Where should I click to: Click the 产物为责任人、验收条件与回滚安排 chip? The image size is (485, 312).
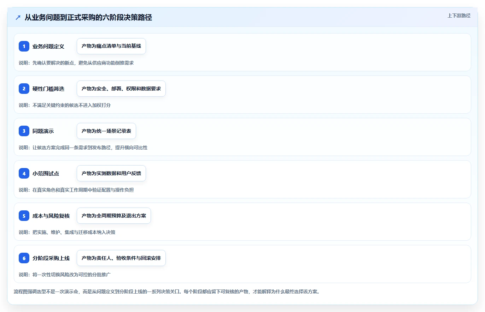121,258
